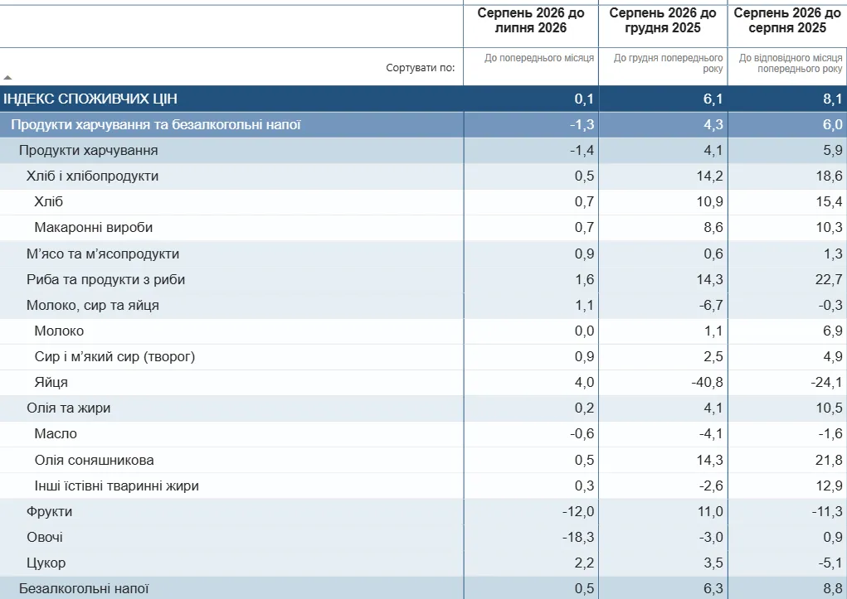Click value -1,3 in food and beverages row
847x599 pixels.
pyautogui.click(x=582, y=124)
